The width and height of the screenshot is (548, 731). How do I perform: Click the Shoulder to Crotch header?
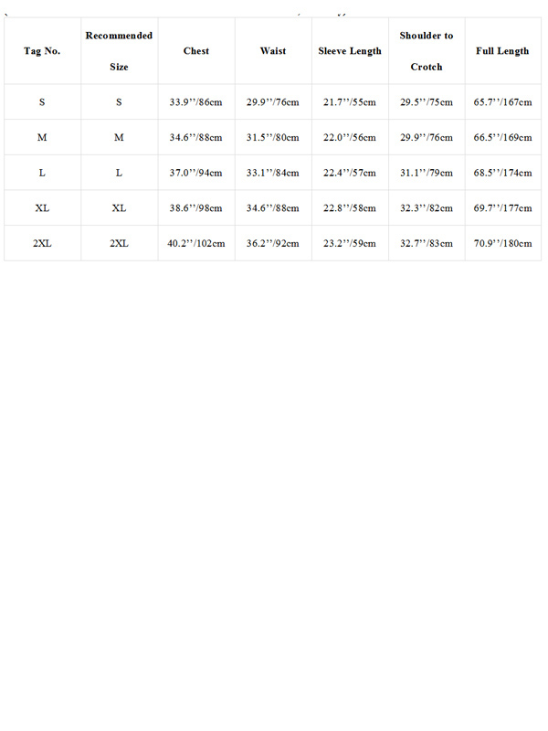tap(427, 51)
